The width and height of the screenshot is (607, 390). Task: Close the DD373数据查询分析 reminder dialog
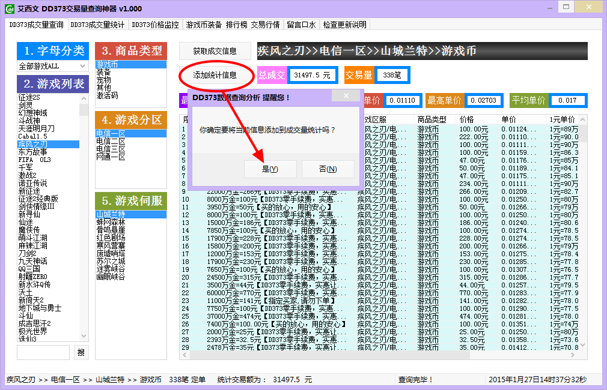tap(346, 95)
